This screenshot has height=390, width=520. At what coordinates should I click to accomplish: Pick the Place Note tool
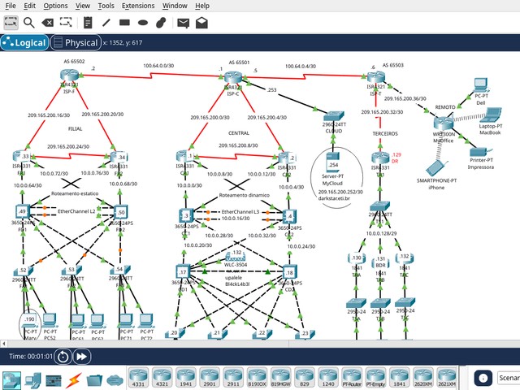tap(87, 23)
